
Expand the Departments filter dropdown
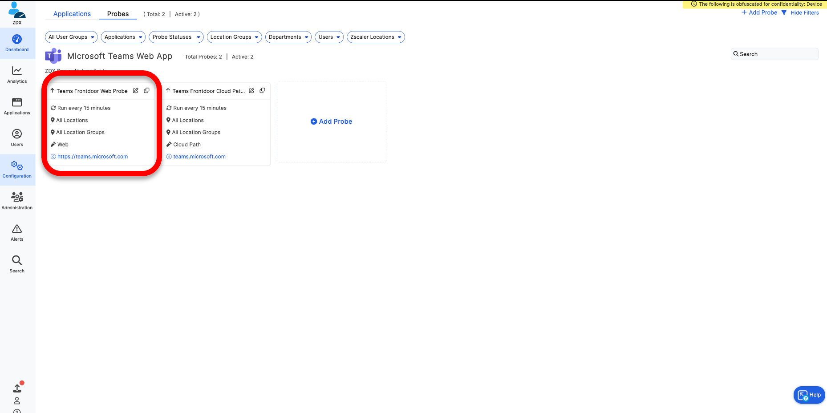288,37
